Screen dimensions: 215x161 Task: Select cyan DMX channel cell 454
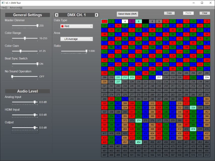click(x=139, y=142)
